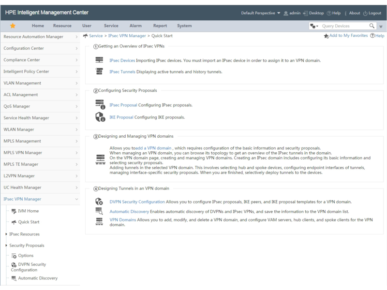This screenshot has height=290, width=387.
Task: Open MPLS TE Manager in sidebar
Action: (40, 164)
